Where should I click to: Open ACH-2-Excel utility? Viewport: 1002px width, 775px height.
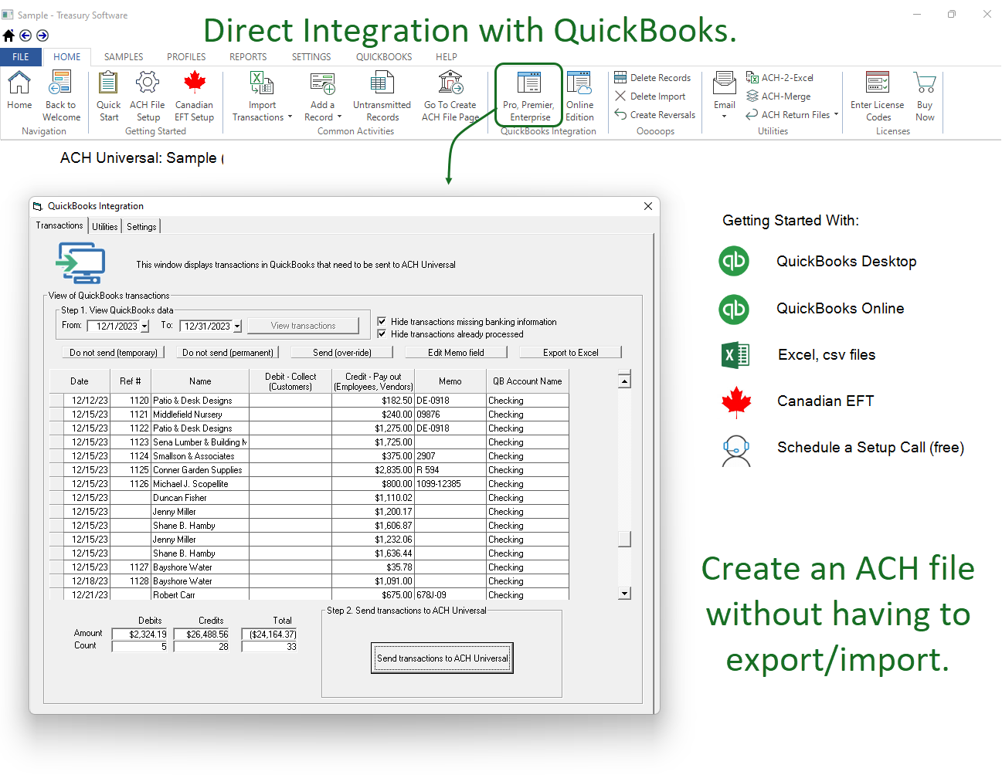[x=780, y=78]
